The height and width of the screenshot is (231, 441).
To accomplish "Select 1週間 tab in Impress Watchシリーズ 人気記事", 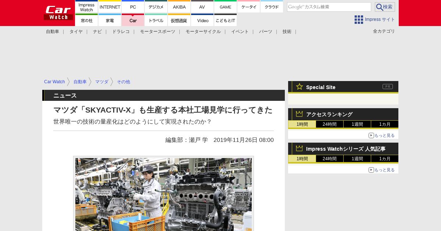I will point(357,159).
